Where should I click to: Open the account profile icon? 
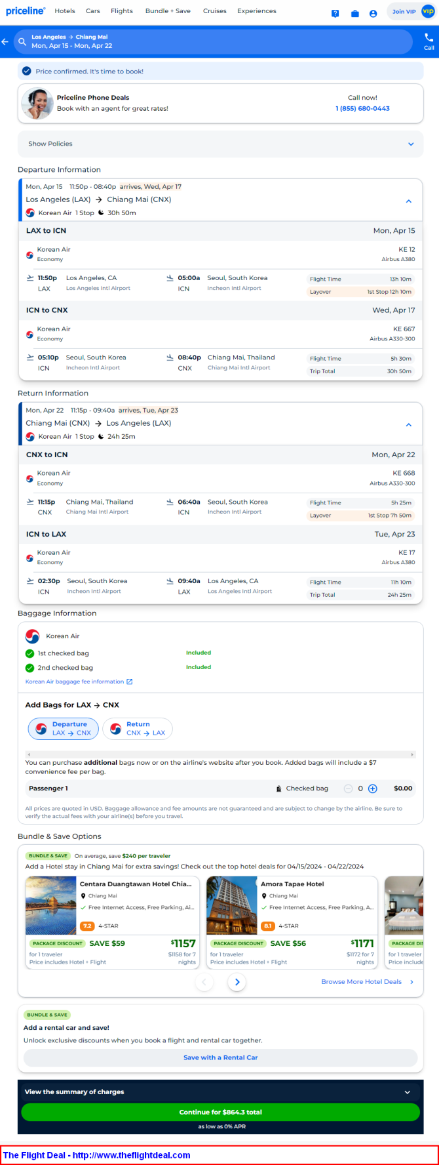pyautogui.click(x=373, y=13)
